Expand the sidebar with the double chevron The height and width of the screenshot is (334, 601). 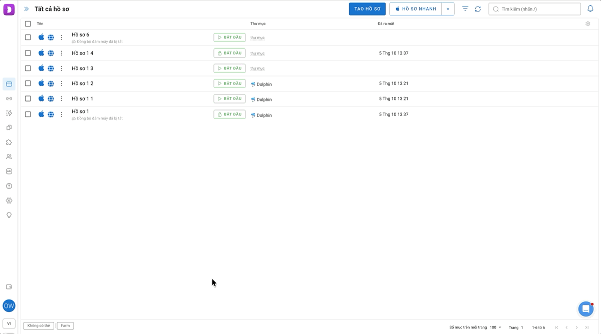click(27, 9)
